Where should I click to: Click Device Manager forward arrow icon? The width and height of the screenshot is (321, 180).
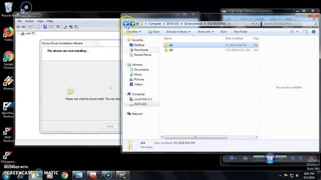(x=24, y=26)
